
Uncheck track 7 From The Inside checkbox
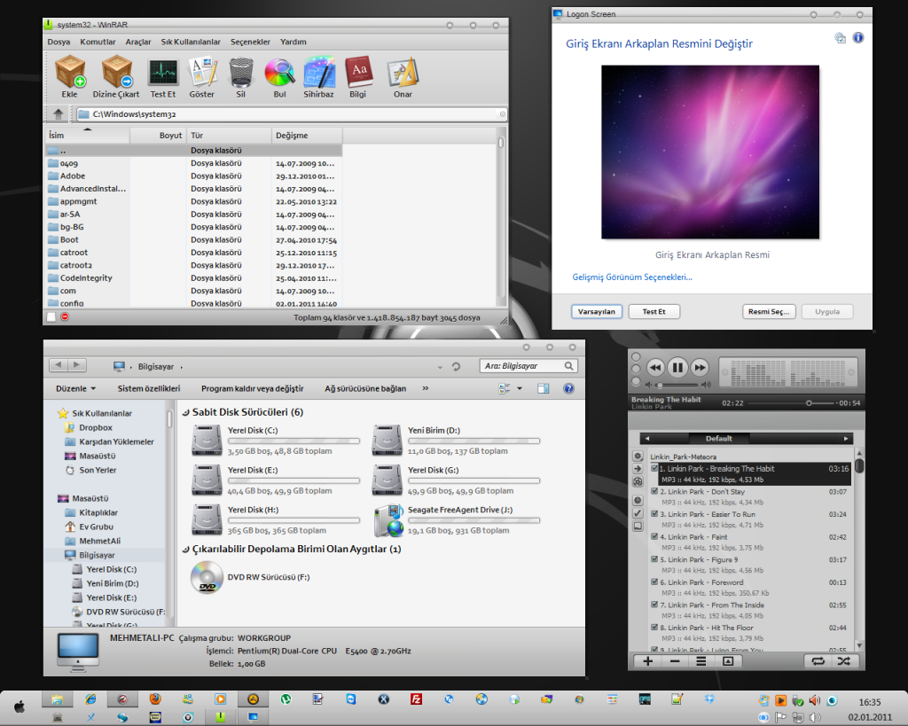click(x=654, y=605)
